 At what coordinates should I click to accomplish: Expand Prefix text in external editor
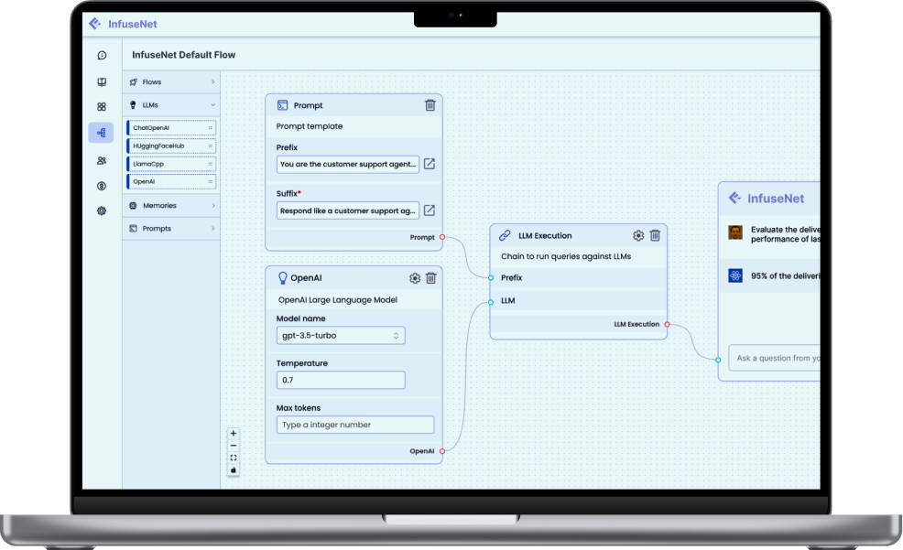(x=430, y=164)
